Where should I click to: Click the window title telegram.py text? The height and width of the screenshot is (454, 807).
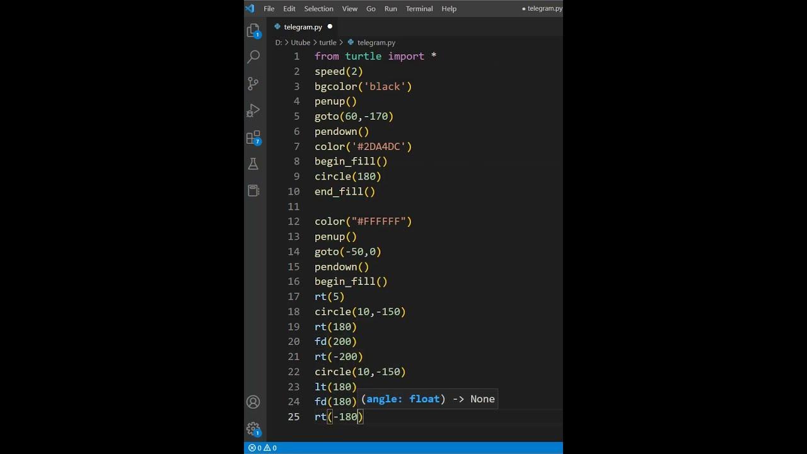tap(545, 9)
